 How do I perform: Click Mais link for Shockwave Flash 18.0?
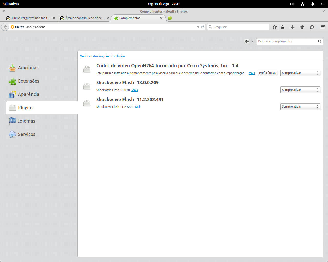point(135,90)
